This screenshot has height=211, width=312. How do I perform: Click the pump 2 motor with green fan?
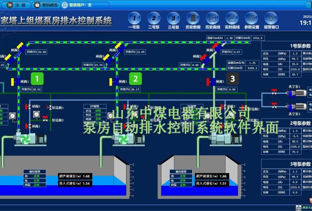[x=123, y=138]
